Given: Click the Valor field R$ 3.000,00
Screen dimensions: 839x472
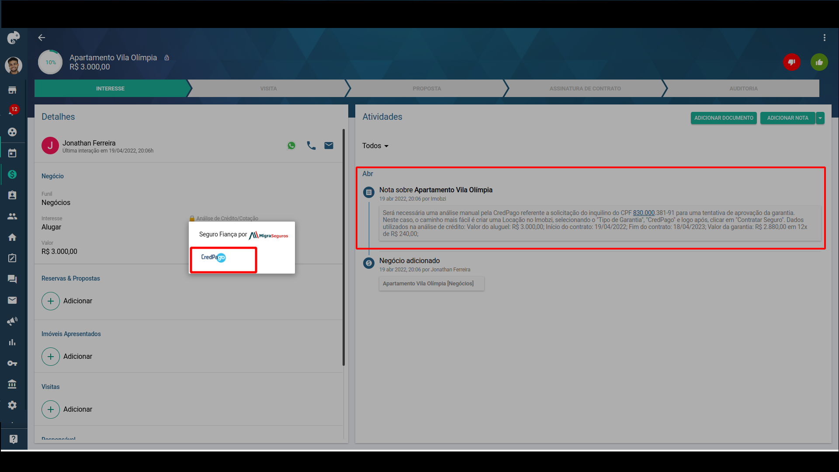Looking at the screenshot, I should [59, 252].
